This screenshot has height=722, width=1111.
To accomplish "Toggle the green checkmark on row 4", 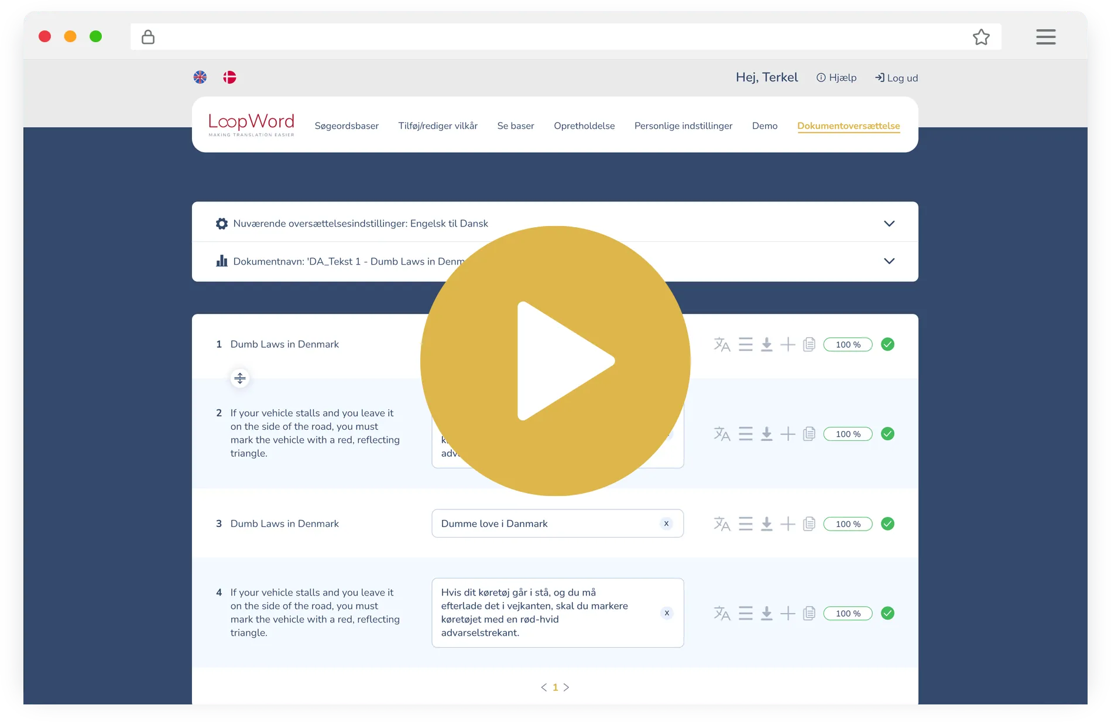I will click(x=887, y=613).
